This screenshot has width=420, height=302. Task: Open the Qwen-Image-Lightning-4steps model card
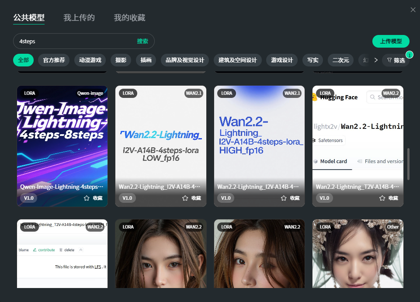tap(62, 146)
